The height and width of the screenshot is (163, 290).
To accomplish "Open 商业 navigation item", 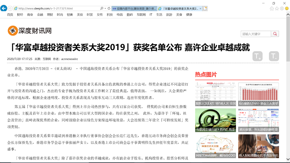I will click(x=30, y=15).
